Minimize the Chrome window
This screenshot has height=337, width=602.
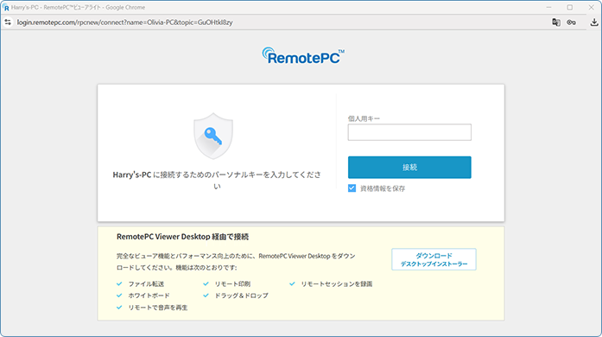tap(548, 7)
